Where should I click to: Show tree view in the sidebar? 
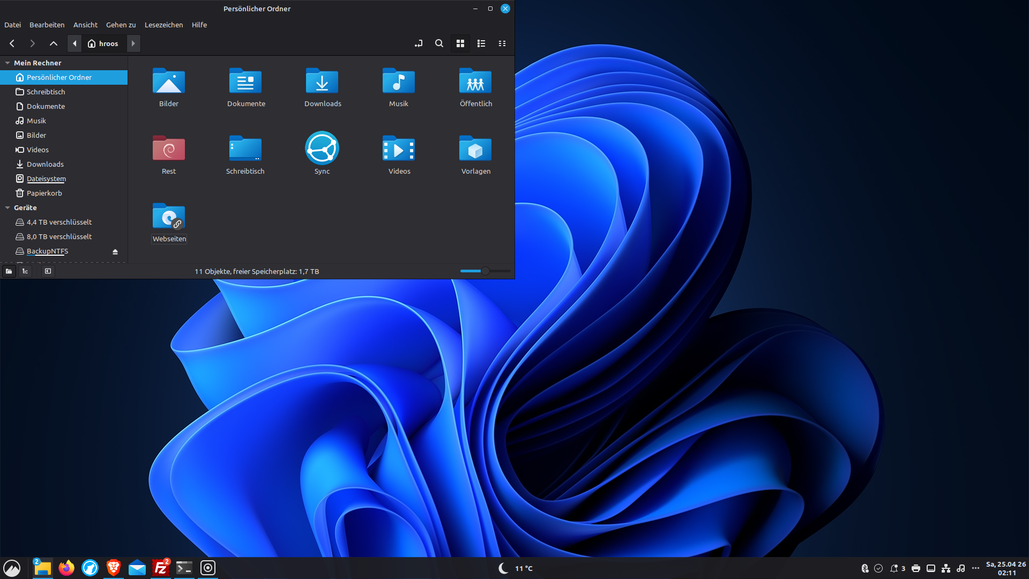point(25,271)
